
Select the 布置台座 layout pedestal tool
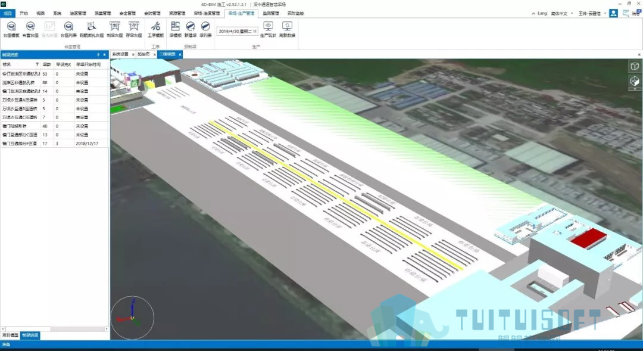[x=30, y=29]
